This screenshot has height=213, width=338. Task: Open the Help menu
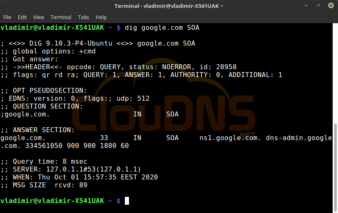[101, 17]
